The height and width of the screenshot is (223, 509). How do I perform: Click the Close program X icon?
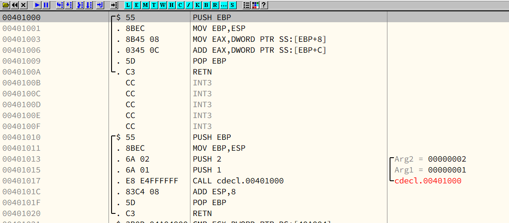click(x=24, y=5)
